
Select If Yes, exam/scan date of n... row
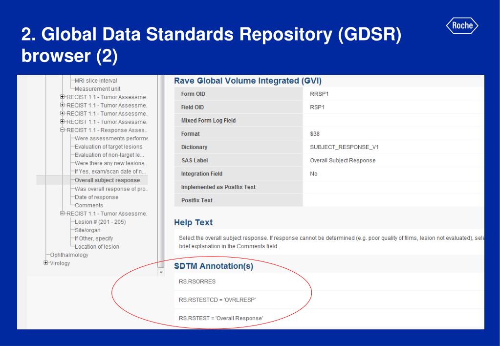[110, 172]
